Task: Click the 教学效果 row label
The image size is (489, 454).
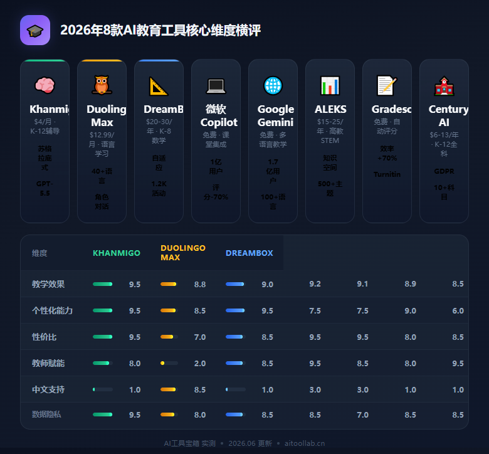Action: click(x=48, y=284)
